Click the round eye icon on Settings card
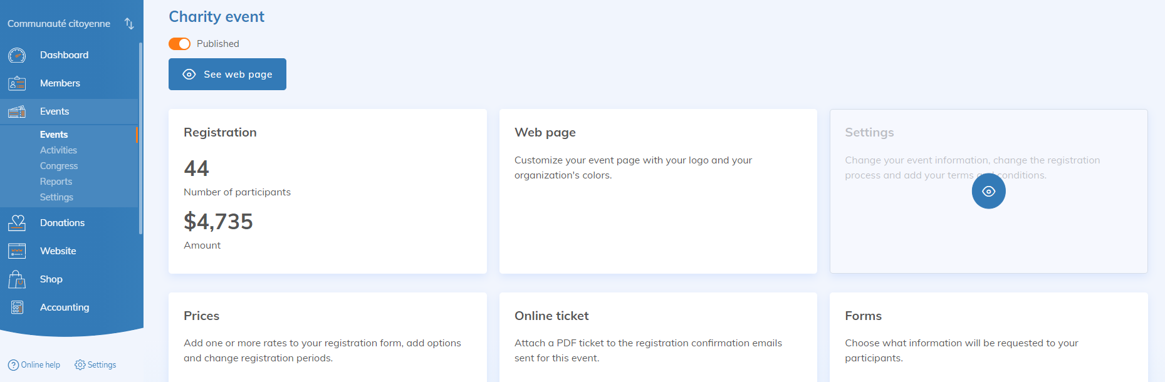Viewport: 1165px width, 382px height. 988,191
